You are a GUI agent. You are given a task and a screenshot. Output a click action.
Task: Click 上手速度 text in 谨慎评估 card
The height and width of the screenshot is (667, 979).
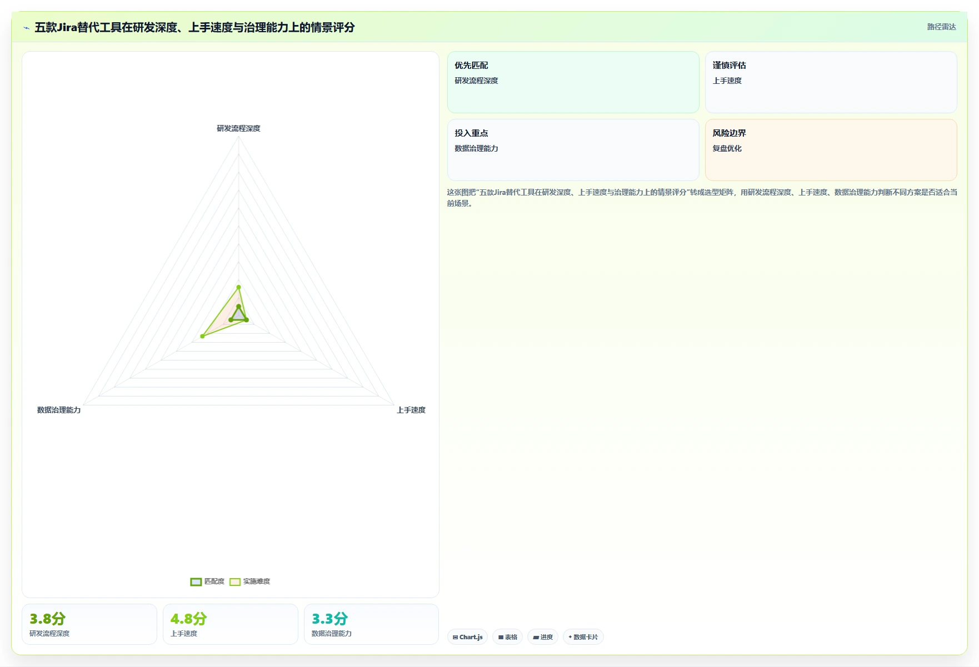tap(727, 81)
